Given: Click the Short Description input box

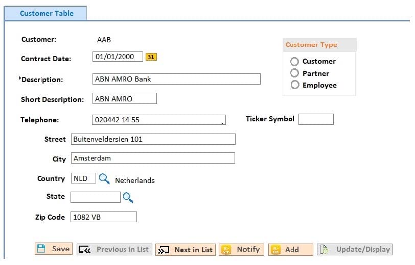Looking at the screenshot, I should coord(124,99).
